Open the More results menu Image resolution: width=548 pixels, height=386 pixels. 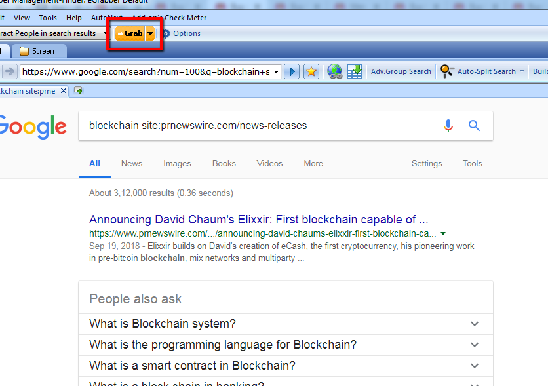point(313,163)
